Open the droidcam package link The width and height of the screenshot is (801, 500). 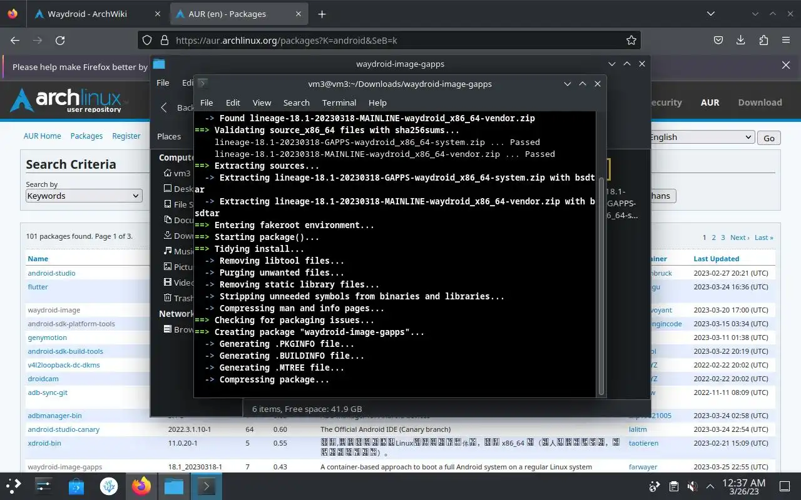pos(43,379)
